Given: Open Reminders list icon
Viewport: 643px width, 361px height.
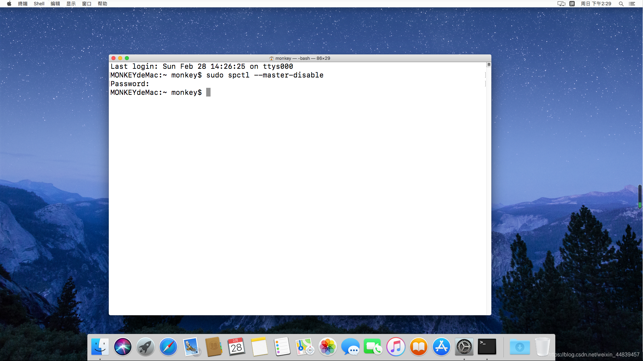Looking at the screenshot, I should (282, 347).
